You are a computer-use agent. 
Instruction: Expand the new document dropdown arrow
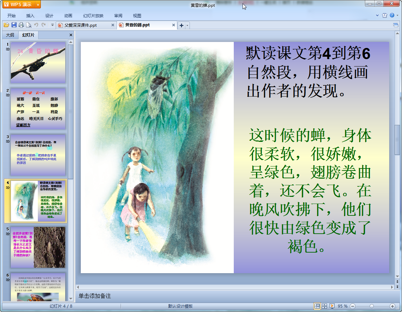pos(187,25)
